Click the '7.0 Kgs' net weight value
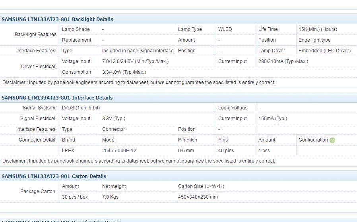 pyautogui.click(x=110, y=197)
